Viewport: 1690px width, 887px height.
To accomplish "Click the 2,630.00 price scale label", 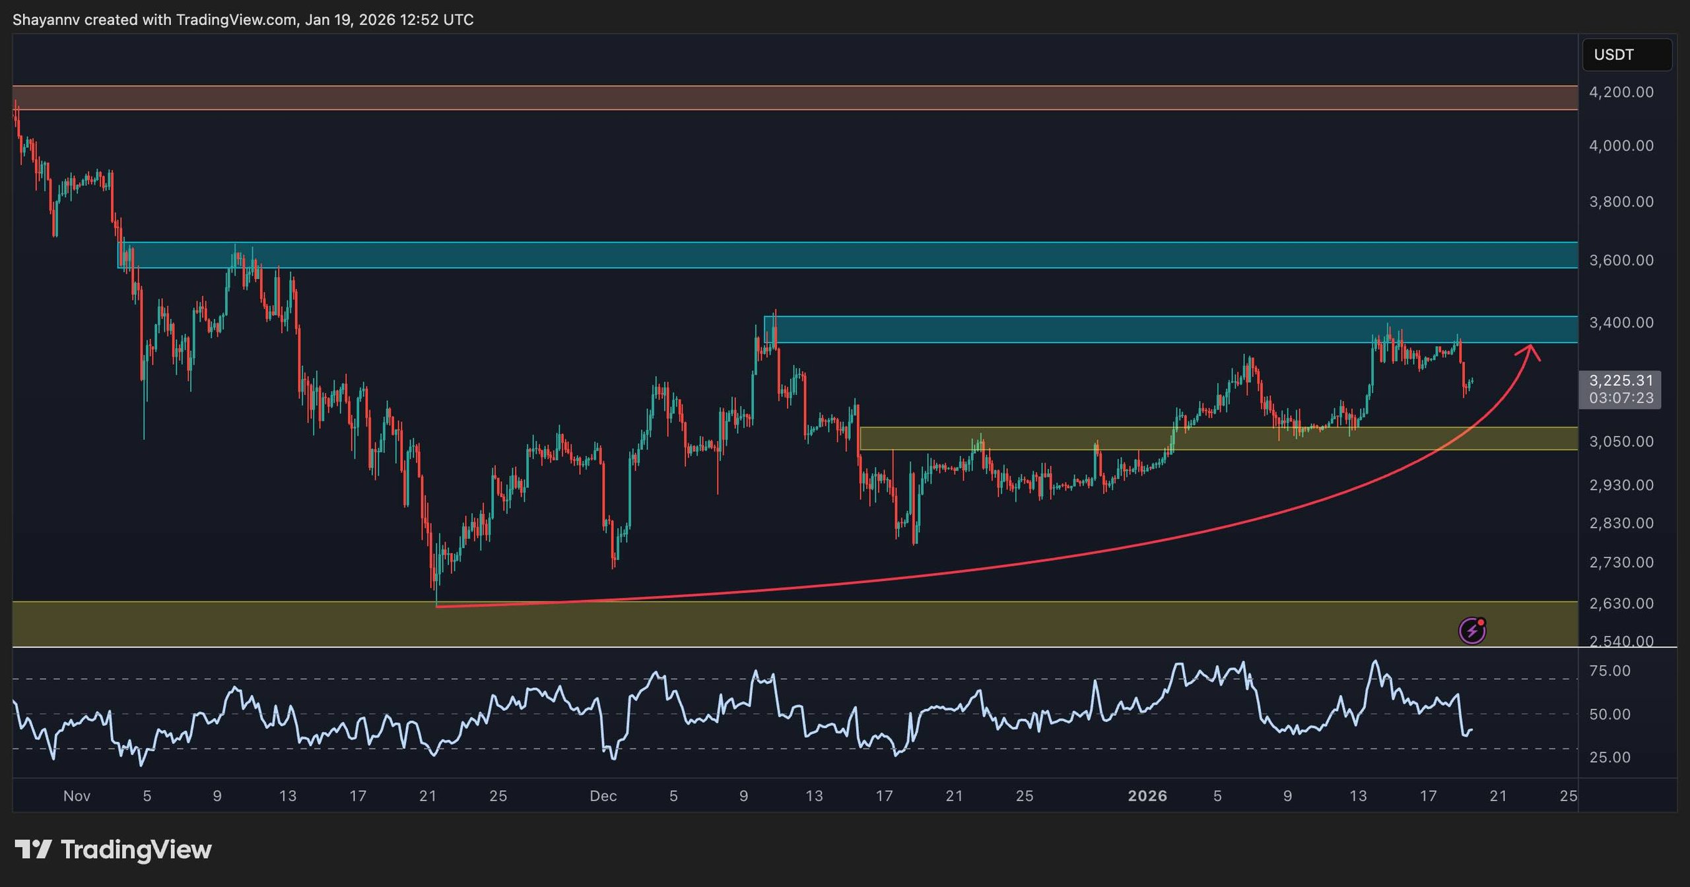I will [1621, 603].
